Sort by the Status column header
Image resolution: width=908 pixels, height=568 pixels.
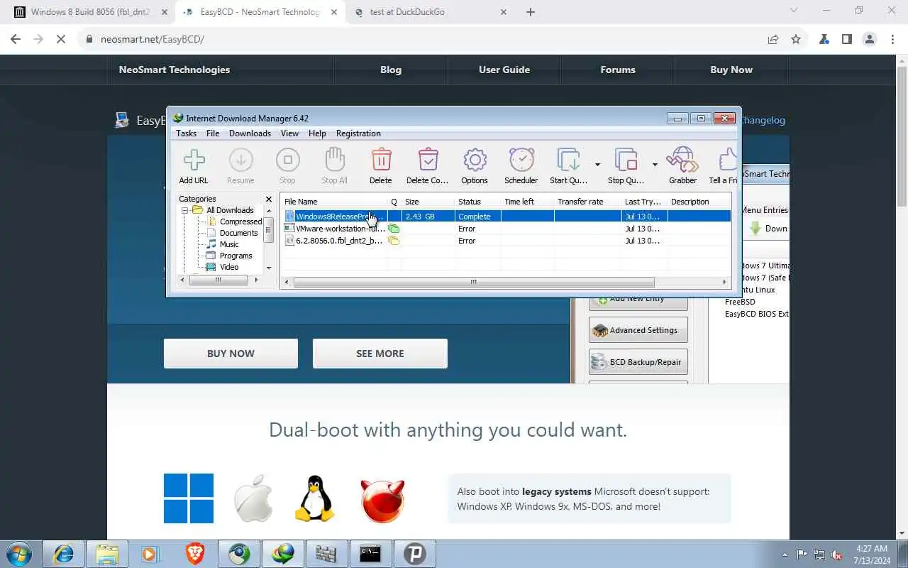click(x=477, y=202)
